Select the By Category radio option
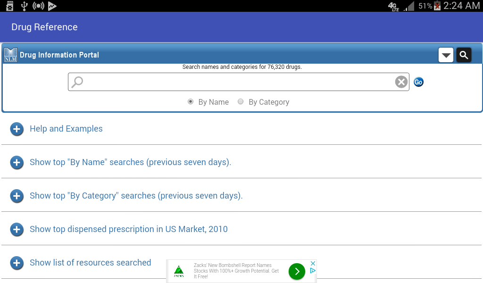Viewport: 483px width, 283px height. tap(241, 101)
